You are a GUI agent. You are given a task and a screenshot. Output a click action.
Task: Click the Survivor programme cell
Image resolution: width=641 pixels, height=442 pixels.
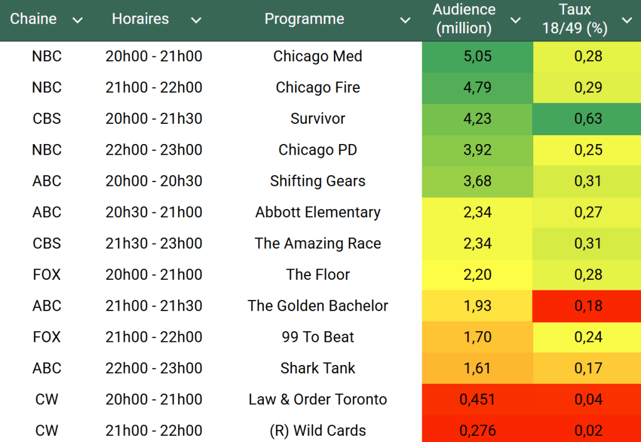point(318,118)
